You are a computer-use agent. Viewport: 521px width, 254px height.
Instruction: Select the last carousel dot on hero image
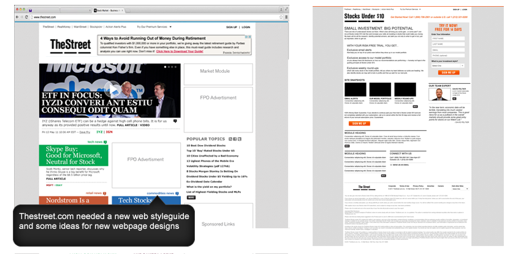coord(175,67)
